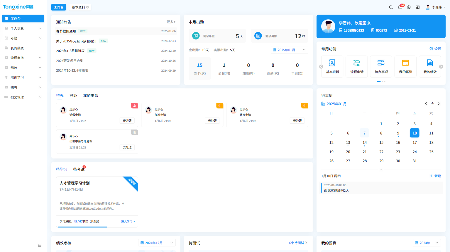Switch to the 已办 tab
This screenshot has height=252, width=450.
[73, 96]
